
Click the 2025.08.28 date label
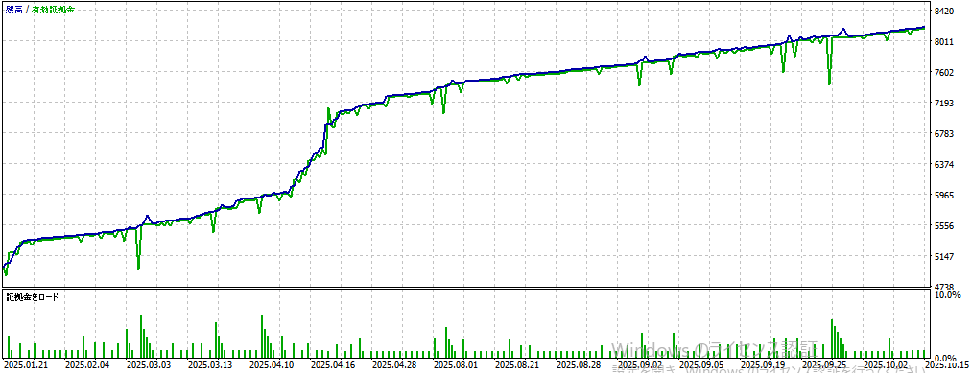pos(580,365)
